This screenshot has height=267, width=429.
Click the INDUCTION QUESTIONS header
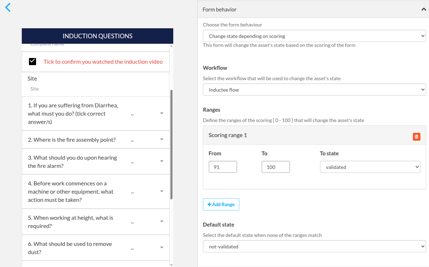point(98,36)
